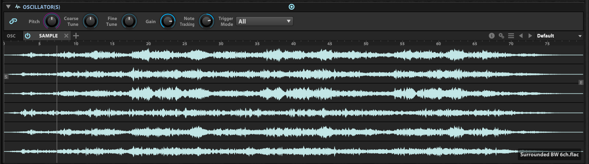The image size is (589, 164).
Task: Click the 60 mark on the time ruler
Action: click(x=439, y=44)
